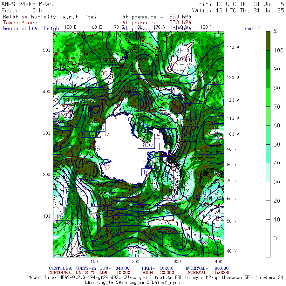Screen dimensions: 286x286
Task: Click the 'Init: 12 UTC Thu 31 Jul 25' line
Action: (x=240, y=4)
